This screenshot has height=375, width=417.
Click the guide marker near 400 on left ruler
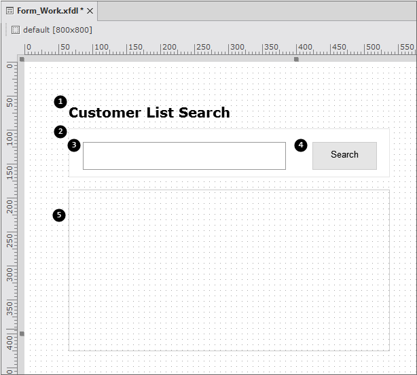click(x=22, y=334)
